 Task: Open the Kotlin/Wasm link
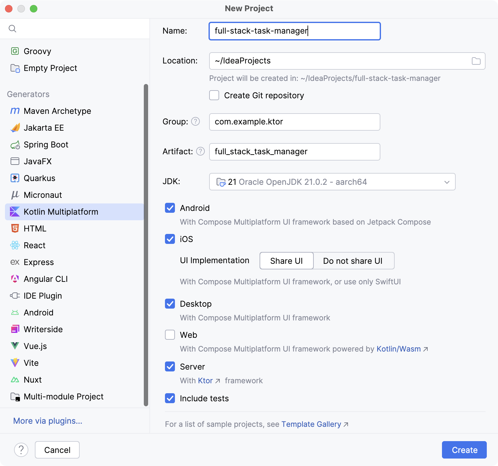pos(402,349)
